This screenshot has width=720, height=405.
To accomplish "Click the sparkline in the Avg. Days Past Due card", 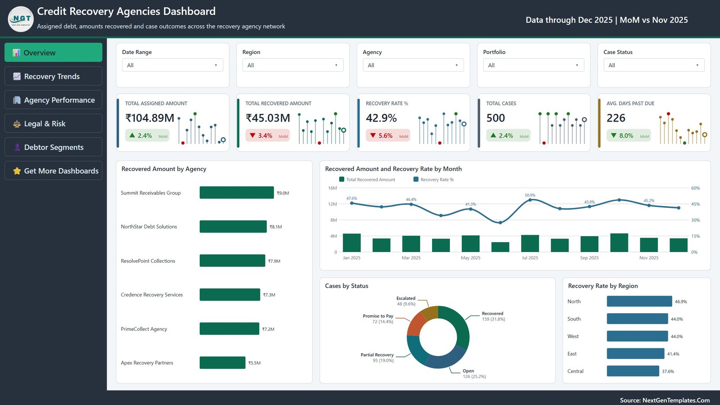I will 683,128.
